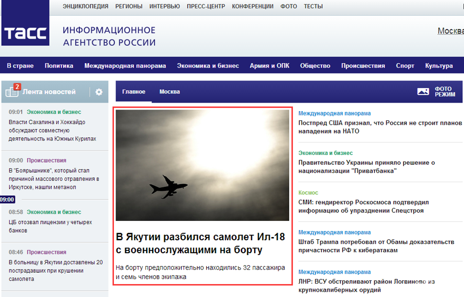Open the Космос category link
464x297 pixels.
(308, 193)
